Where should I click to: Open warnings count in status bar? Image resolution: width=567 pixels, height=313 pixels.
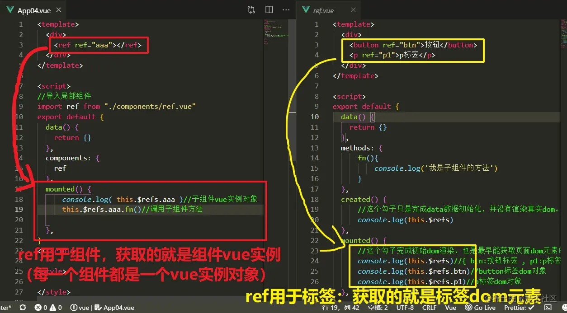point(56,308)
